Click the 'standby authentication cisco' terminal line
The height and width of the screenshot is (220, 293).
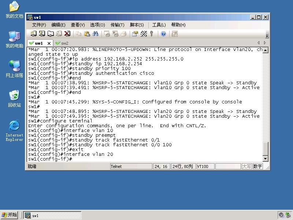91,73
